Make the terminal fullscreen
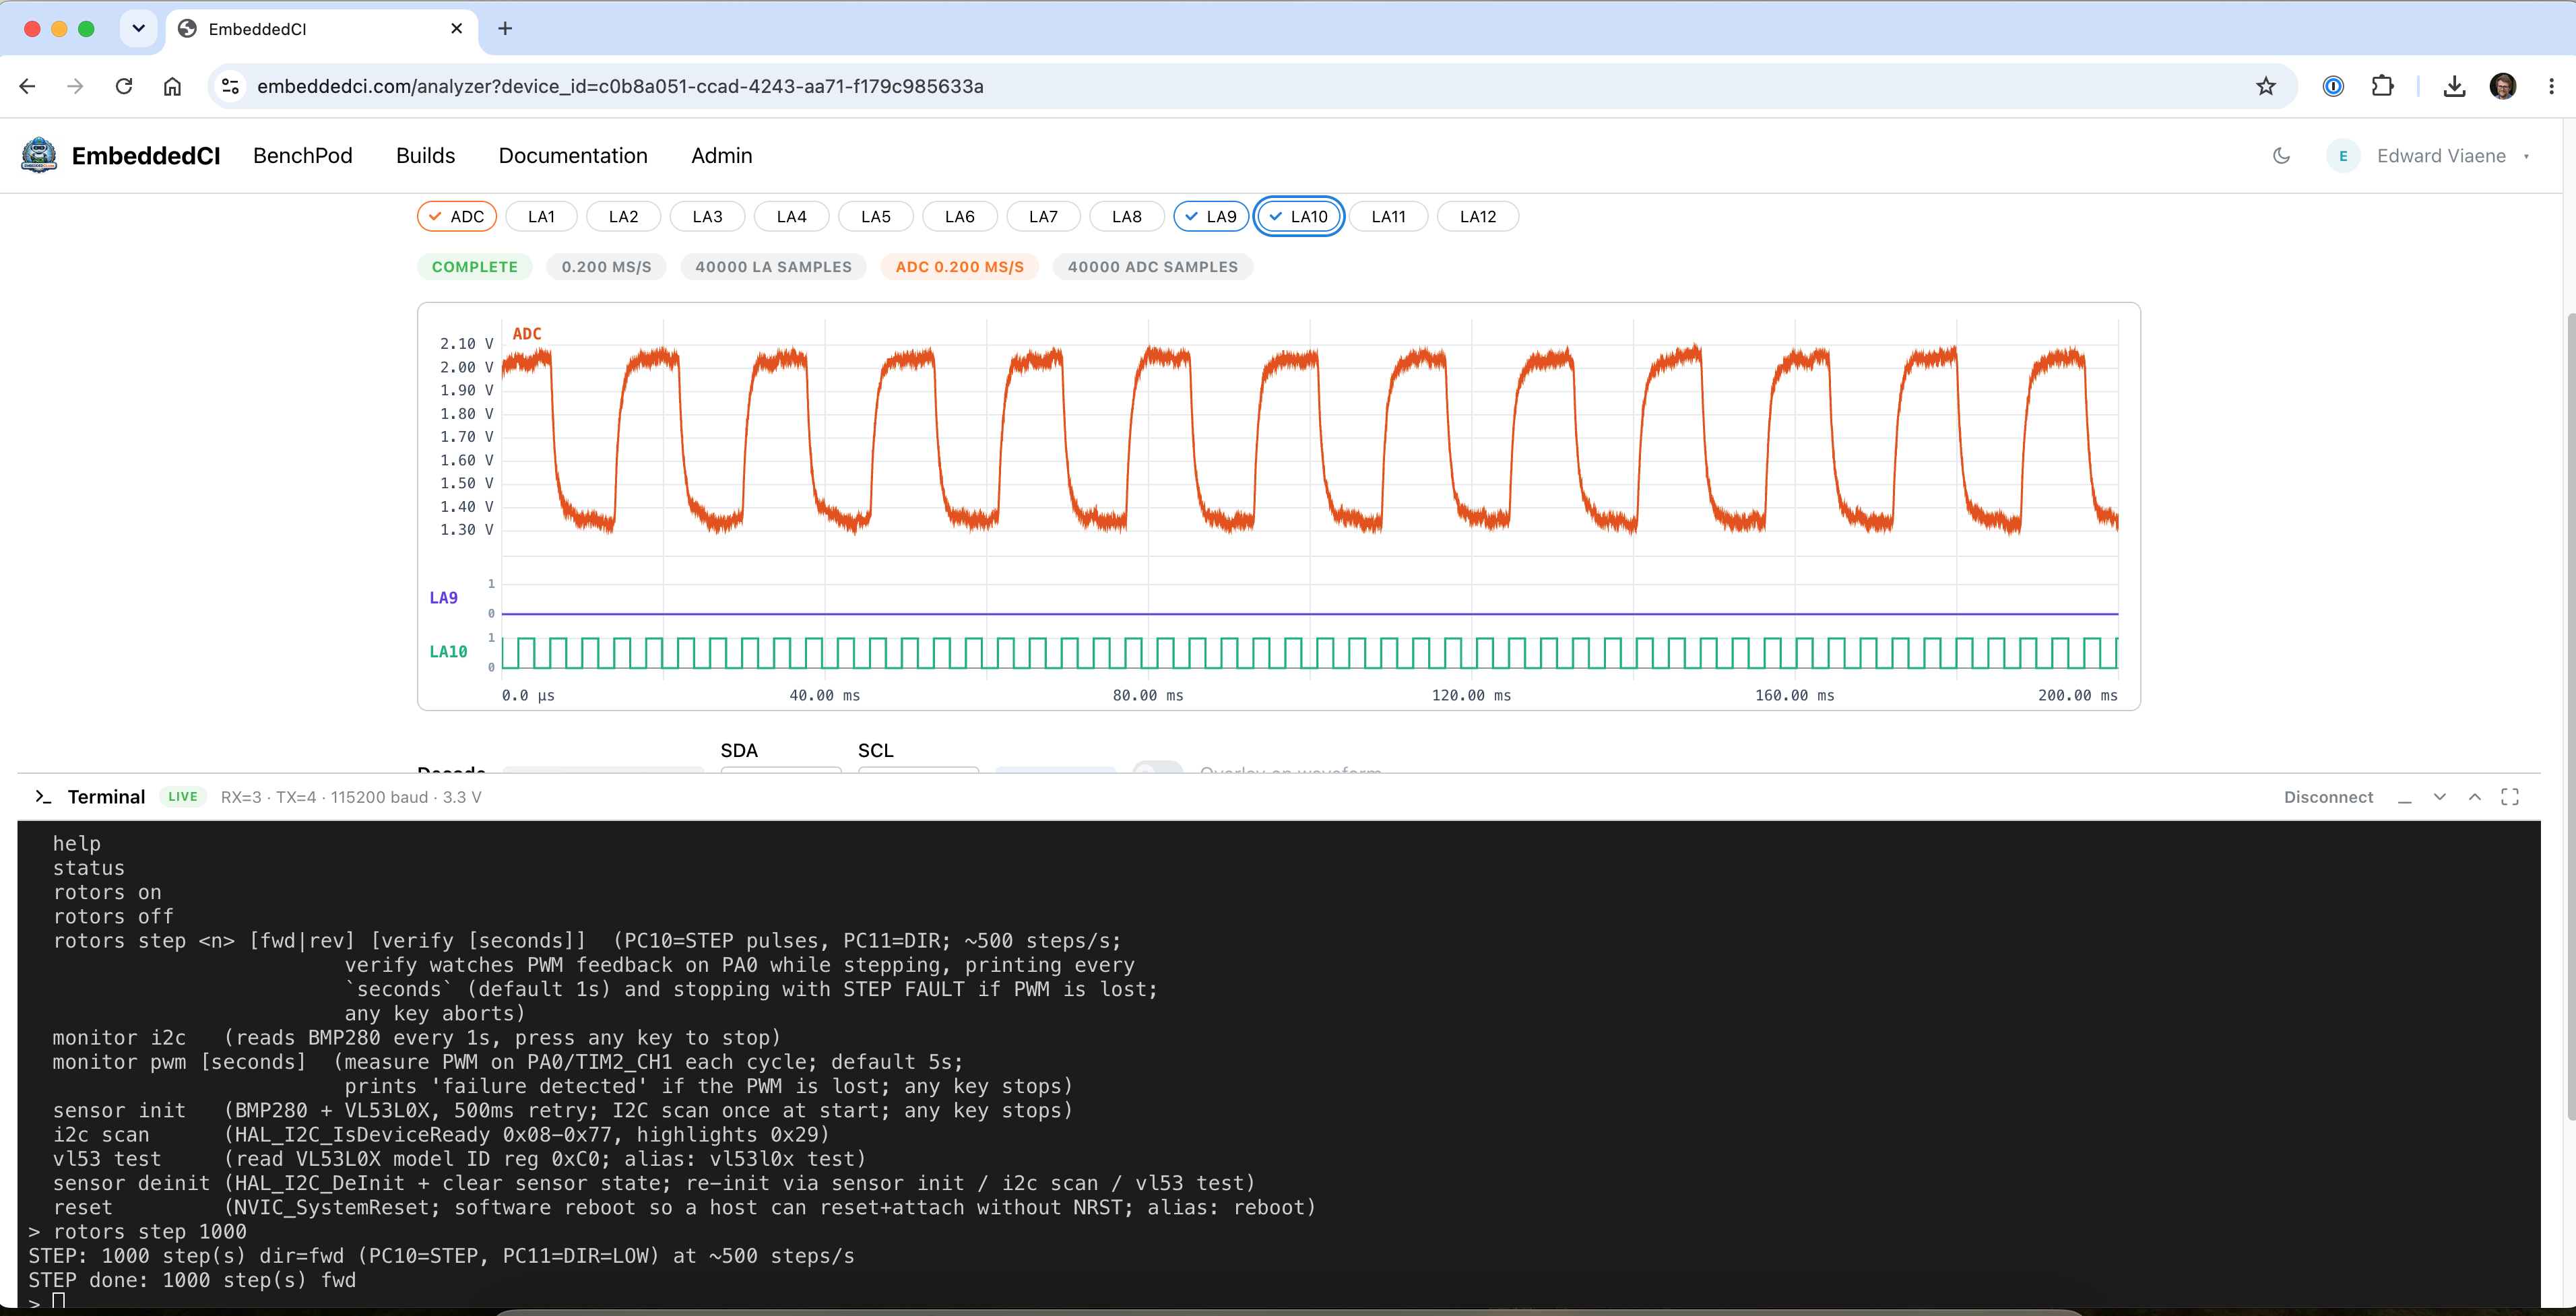 (x=2509, y=797)
